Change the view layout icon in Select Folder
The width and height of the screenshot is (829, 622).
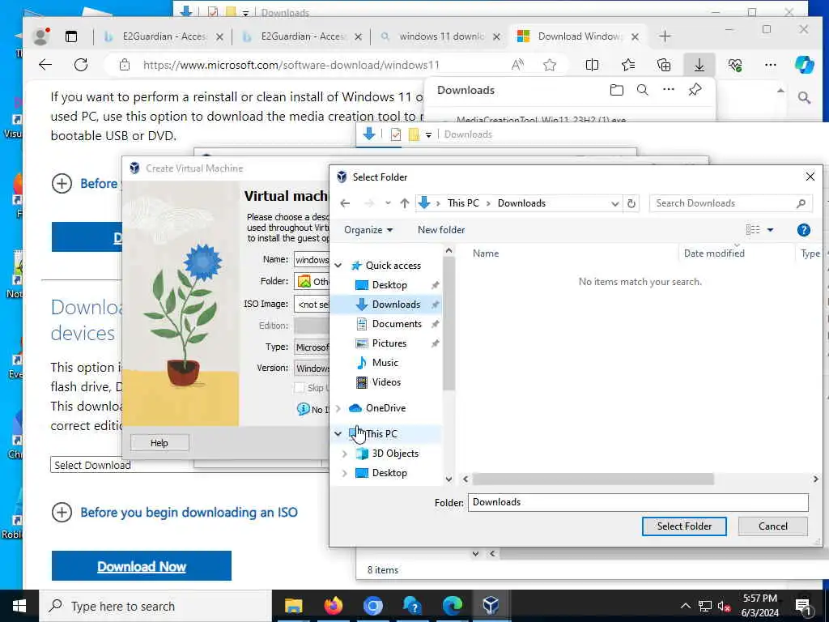753,229
